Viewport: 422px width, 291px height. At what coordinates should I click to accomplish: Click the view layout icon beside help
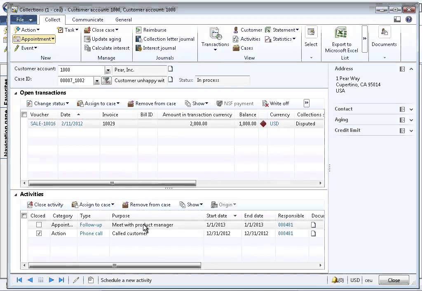point(397,19)
